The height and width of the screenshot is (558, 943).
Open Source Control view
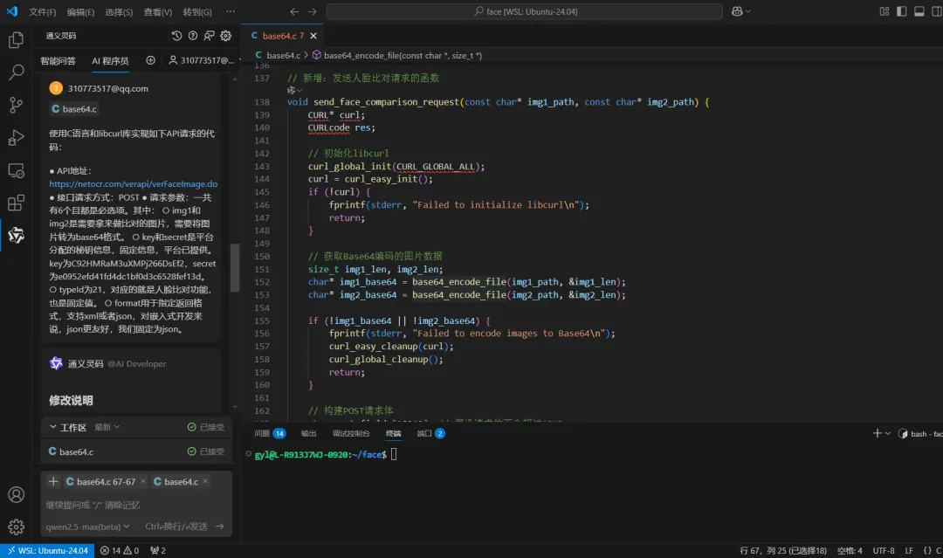[x=16, y=105]
